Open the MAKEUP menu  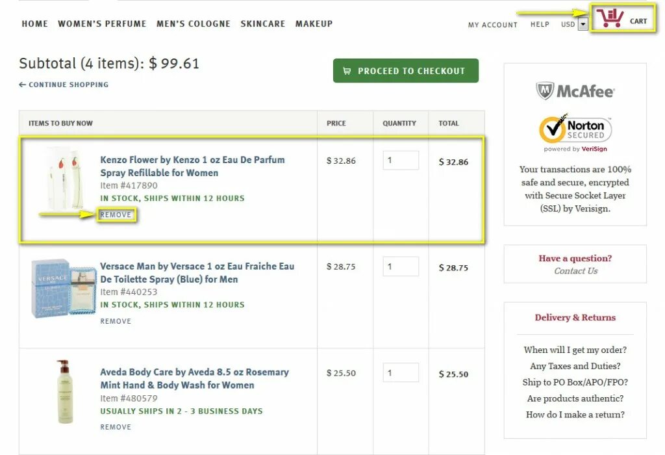pyautogui.click(x=314, y=24)
